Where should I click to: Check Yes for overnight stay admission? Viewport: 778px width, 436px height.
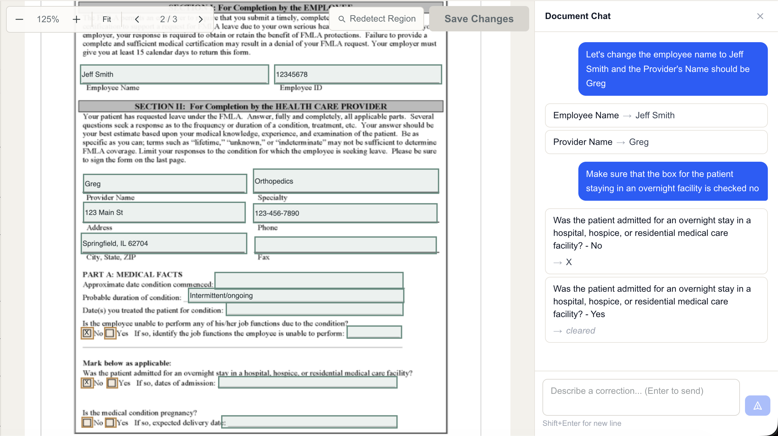tap(112, 383)
